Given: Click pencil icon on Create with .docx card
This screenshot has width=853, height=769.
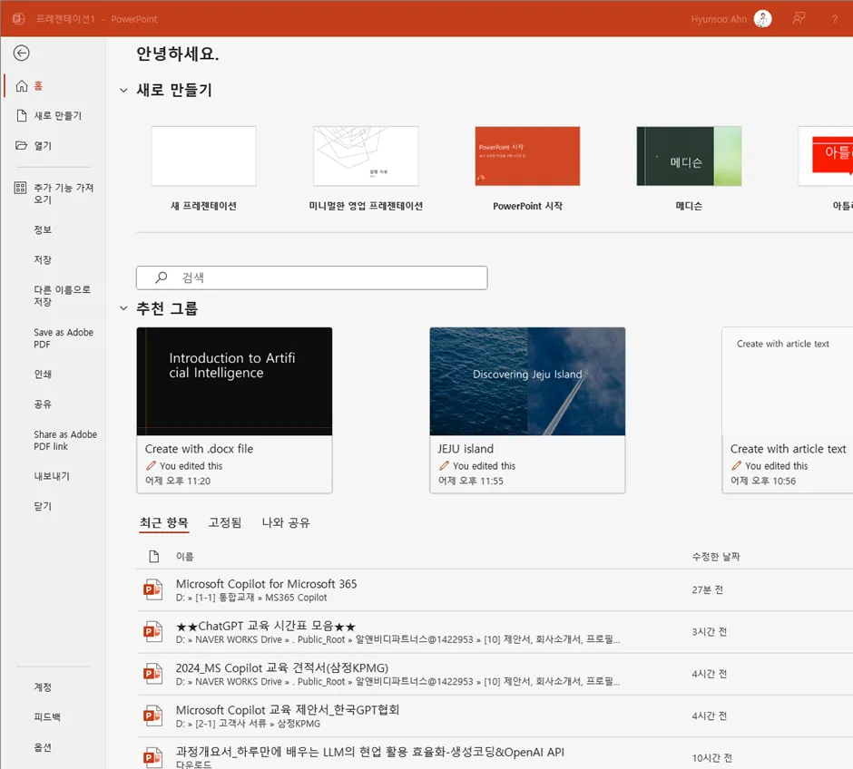Looking at the screenshot, I should 151,466.
